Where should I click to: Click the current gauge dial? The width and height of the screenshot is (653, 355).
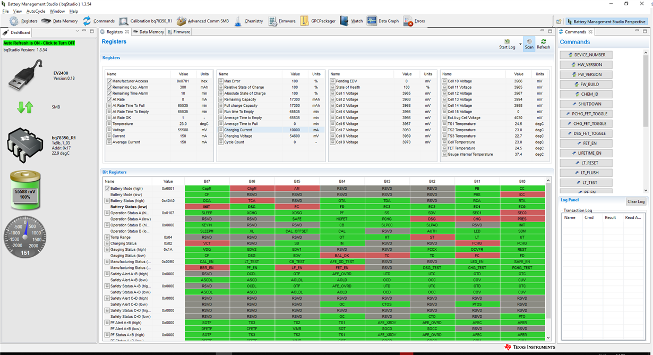point(25,236)
